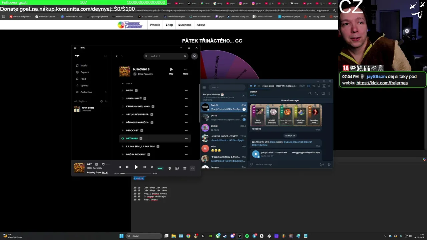Image resolution: width=427 pixels, height=240 pixels.
Task: Open DatriX chat three-dot menu
Action: click(x=329, y=93)
